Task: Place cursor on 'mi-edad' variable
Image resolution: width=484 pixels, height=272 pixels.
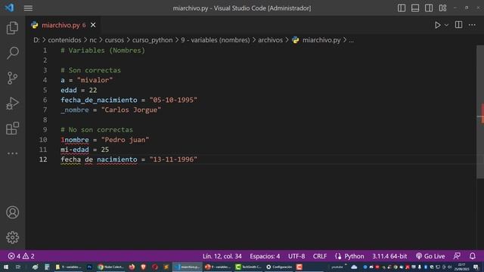Action: tap(75, 150)
